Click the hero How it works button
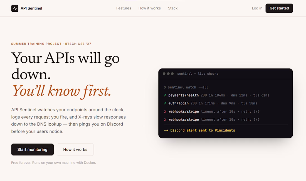306x181 pixels. pyautogui.click(x=75, y=150)
